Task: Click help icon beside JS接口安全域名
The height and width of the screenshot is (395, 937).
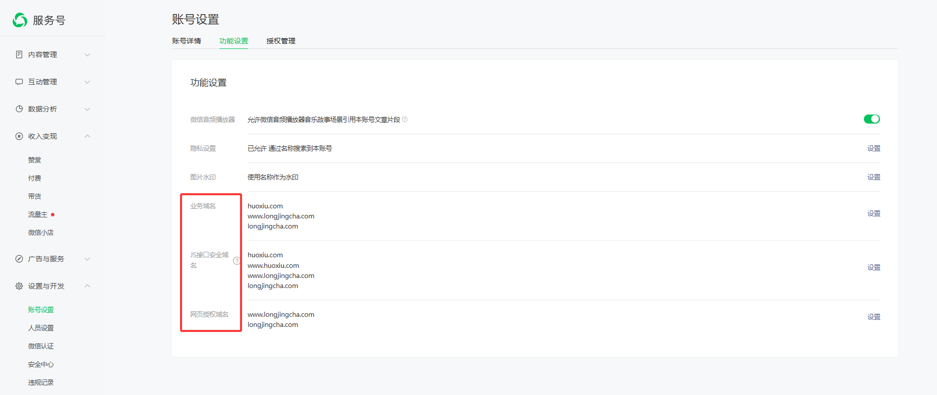Action: pyautogui.click(x=237, y=261)
